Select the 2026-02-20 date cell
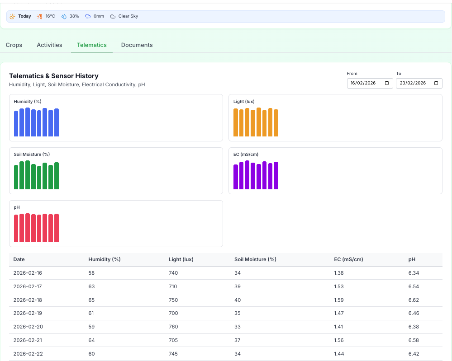 pyautogui.click(x=28, y=327)
